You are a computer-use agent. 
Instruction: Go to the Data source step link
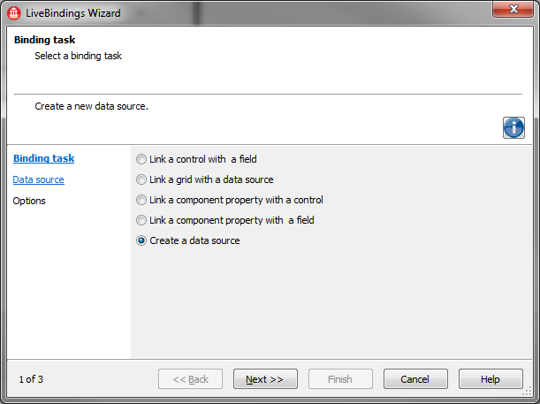pos(38,179)
